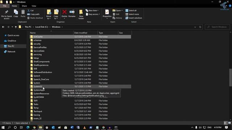Select the SoftwareDistribution folder
232x130 pixels.
coord(80,72)
